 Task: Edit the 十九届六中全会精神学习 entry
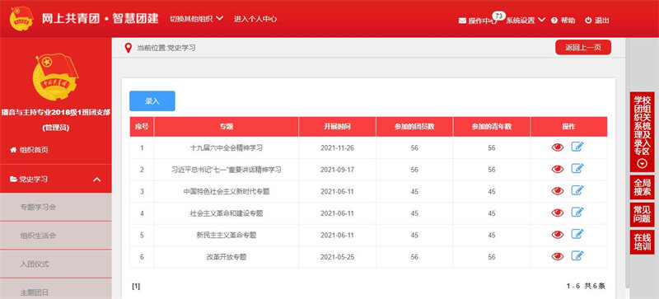click(x=577, y=147)
